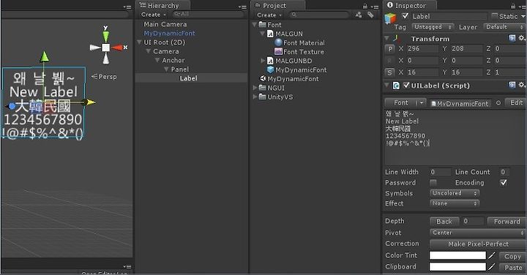
Task: Select the Font Material sphere icon
Action: pyautogui.click(x=278, y=42)
